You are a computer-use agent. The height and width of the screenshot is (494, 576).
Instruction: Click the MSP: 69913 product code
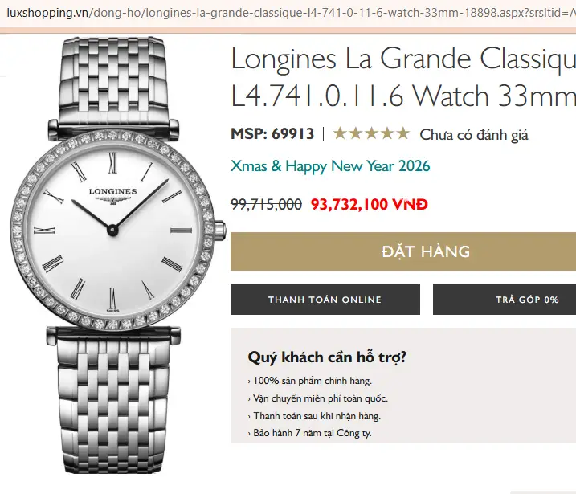click(272, 133)
